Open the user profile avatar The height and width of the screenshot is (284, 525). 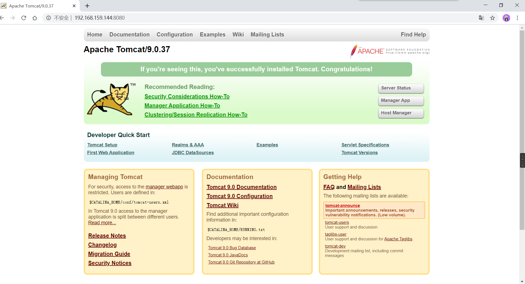(506, 18)
